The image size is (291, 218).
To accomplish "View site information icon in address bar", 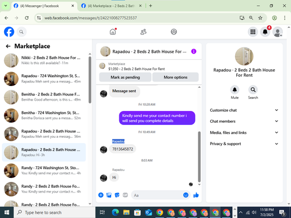I will coord(39,18).
